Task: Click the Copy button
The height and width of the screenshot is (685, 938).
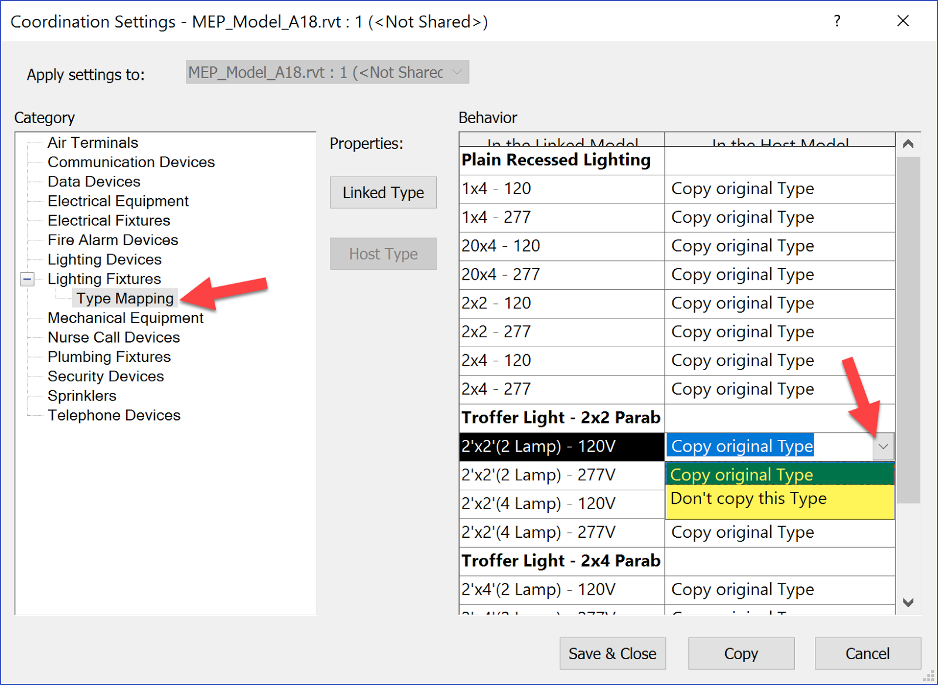Action: click(x=740, y=653)
